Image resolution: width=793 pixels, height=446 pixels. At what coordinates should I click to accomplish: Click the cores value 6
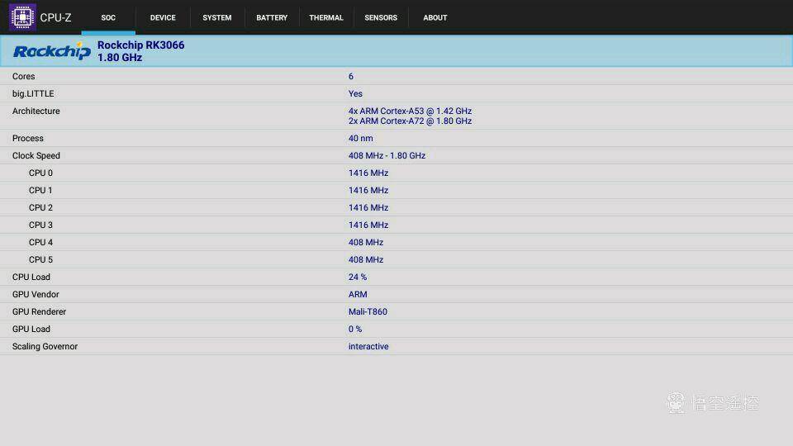[351, 76]
